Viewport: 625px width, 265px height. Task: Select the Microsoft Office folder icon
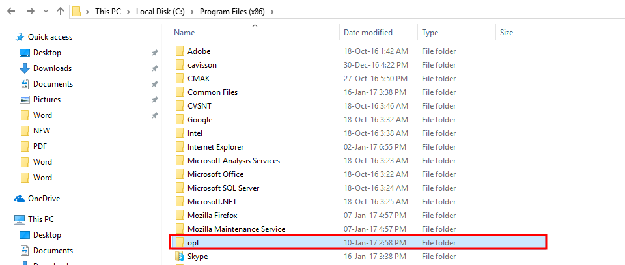point(180,174)
